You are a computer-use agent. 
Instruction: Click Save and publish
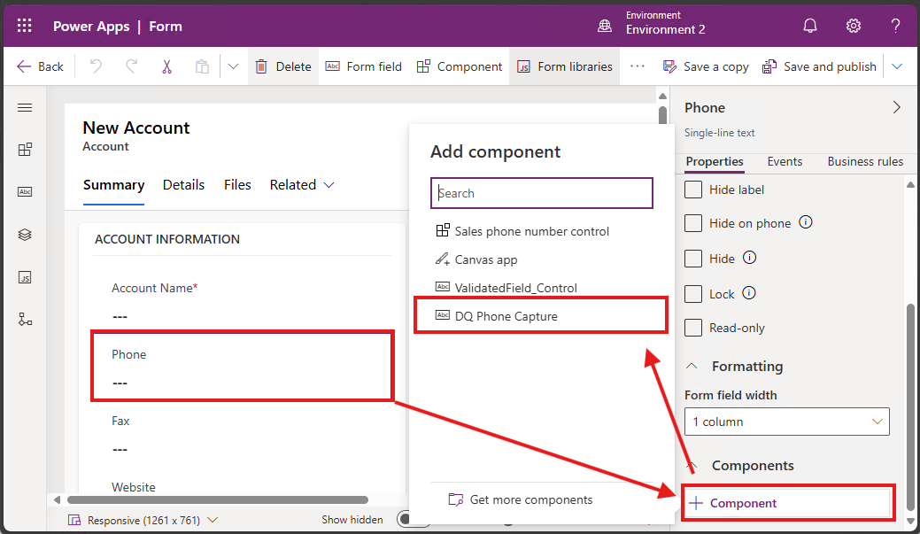[819, 66]
